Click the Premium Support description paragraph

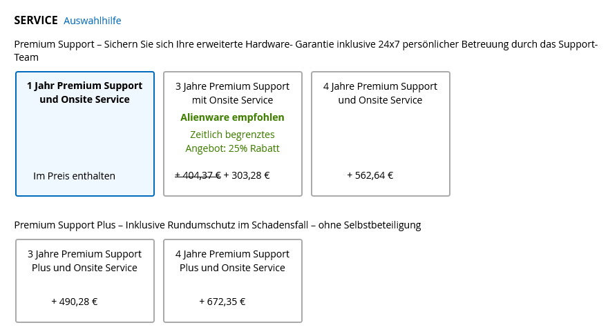[x=305, y=51]
